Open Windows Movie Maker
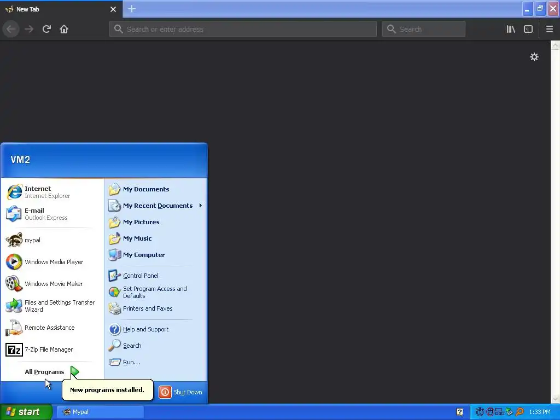Viewport: 560px width, 420px height. point(52,284)
